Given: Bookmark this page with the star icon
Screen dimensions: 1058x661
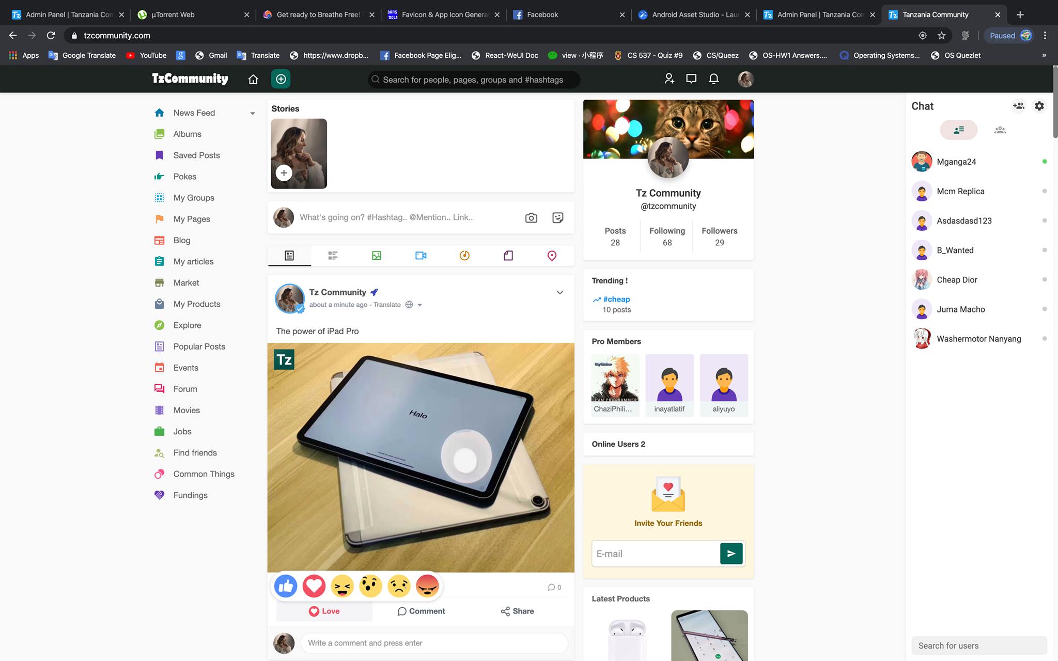Looking at the screenshot, I should [942, 36].
